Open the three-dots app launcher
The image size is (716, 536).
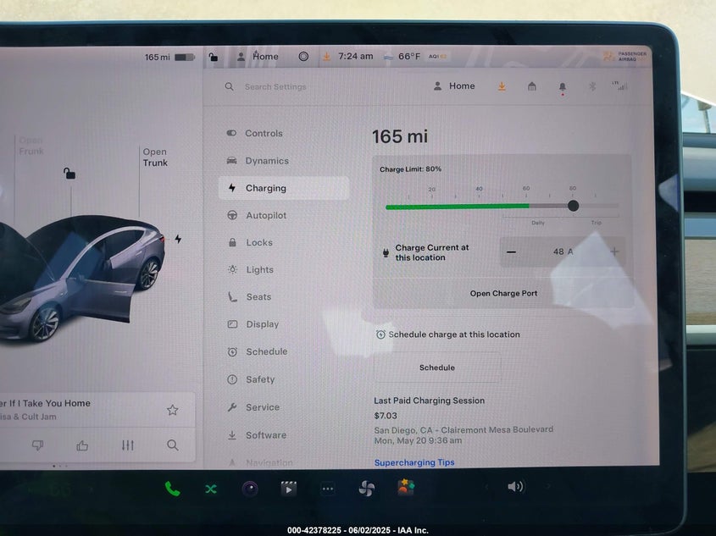point(328,489)
